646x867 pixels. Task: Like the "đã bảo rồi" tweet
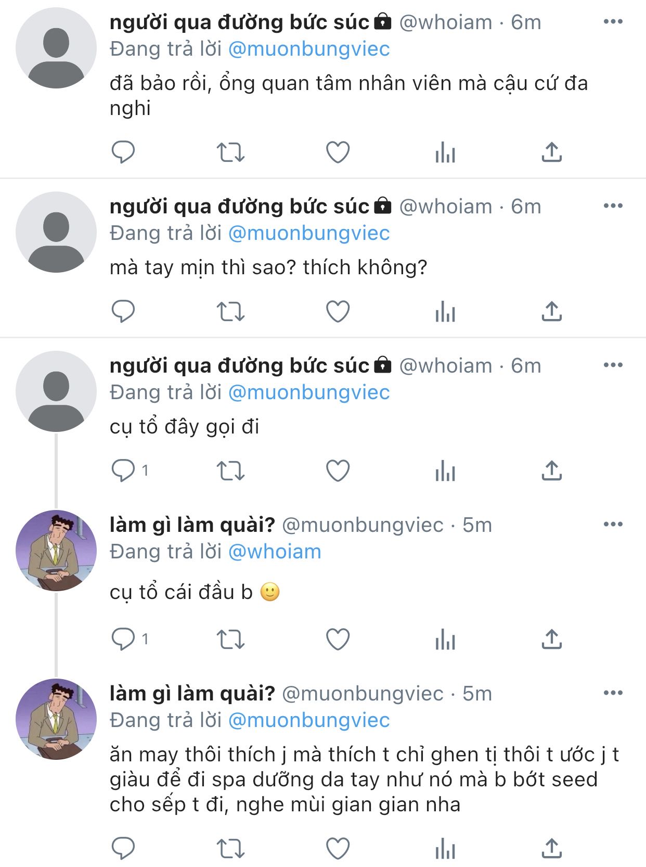pyautogui.click(x=338, y=152)
